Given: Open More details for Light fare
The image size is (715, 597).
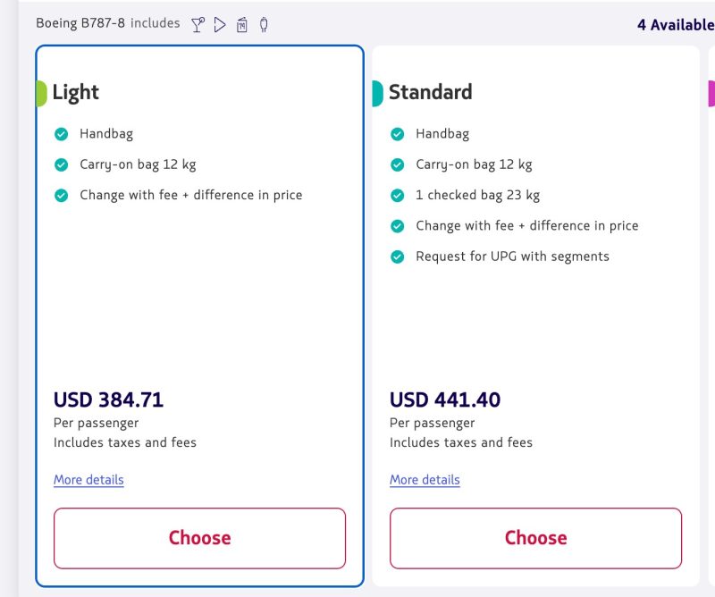Looking at the screenshot, I should [88, 480].
